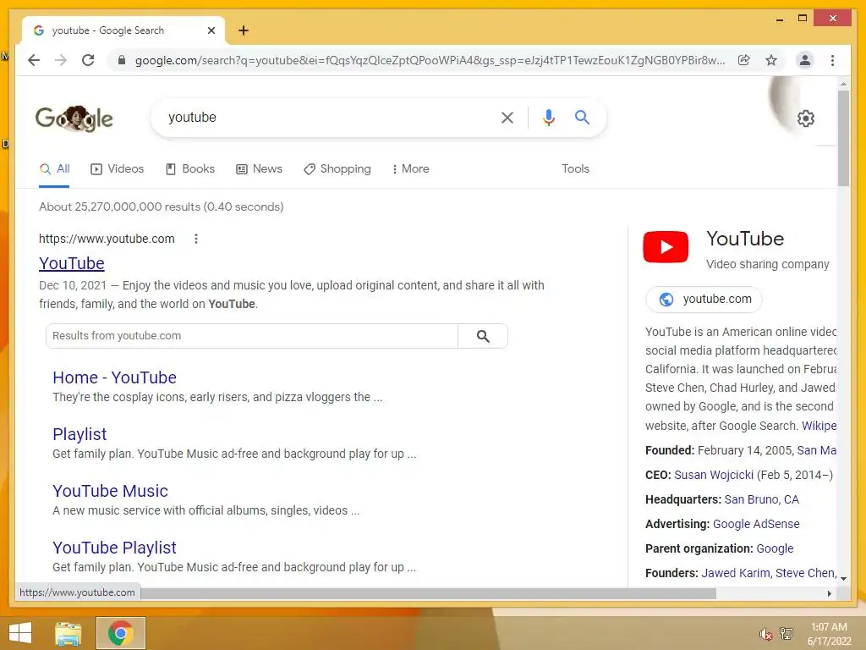Close the youtube - Google Search tab
Image resolution: width=866 pixels, height=650 pixels.
211,30
